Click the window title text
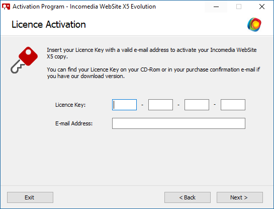 (x=84, y=7)
